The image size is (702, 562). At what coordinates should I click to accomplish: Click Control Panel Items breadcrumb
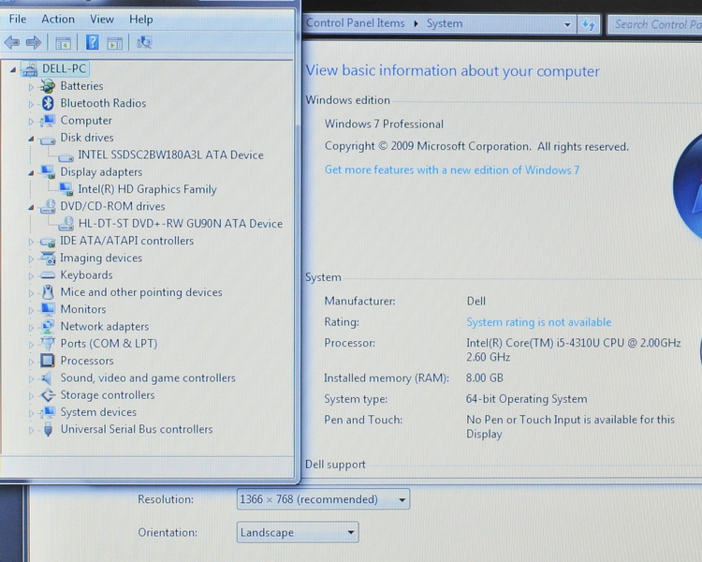(x=355, y=23)
